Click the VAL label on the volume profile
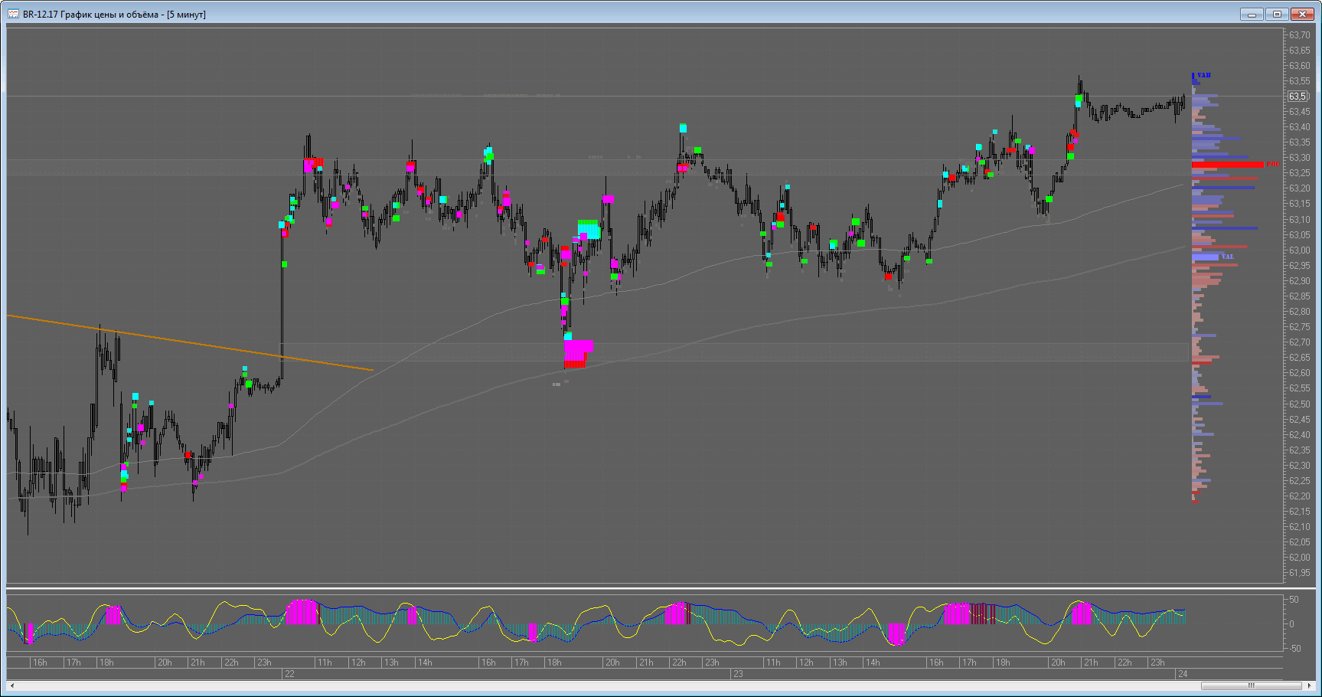 tap(1227, 256)
